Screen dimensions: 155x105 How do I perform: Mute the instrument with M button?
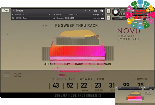109,18
